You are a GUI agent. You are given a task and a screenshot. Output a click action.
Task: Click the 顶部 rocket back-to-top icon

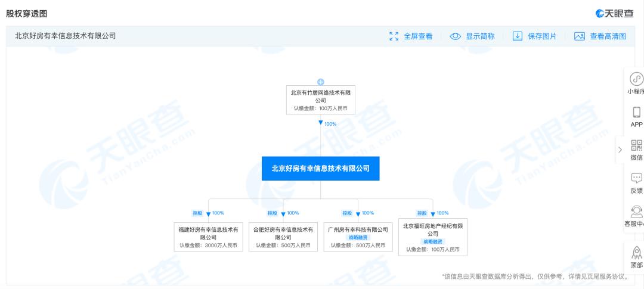(637, 252)
